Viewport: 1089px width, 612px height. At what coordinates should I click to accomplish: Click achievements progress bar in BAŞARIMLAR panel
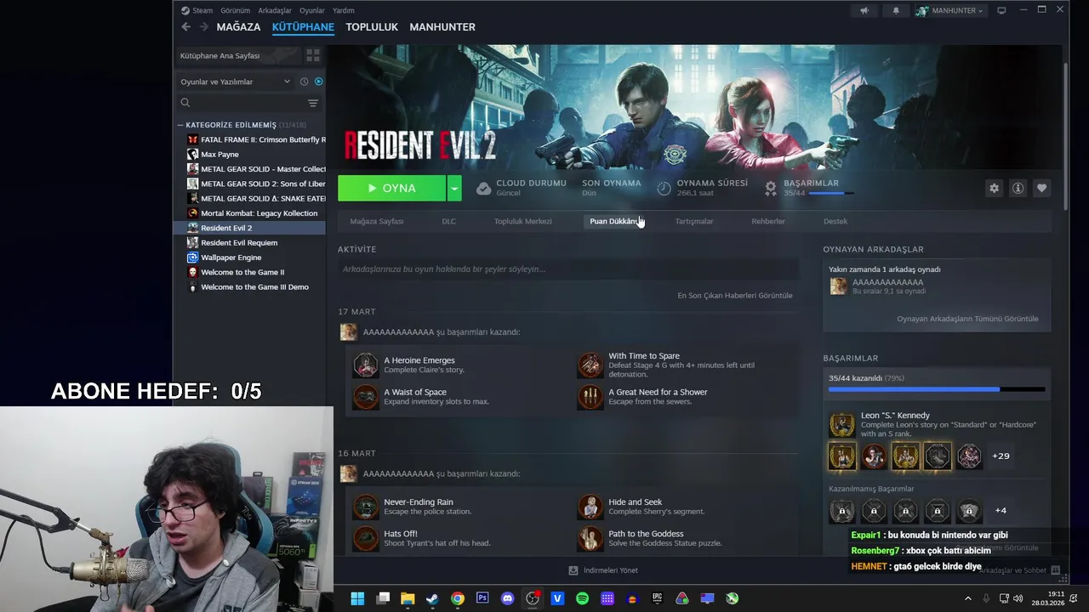pos(937,389)
